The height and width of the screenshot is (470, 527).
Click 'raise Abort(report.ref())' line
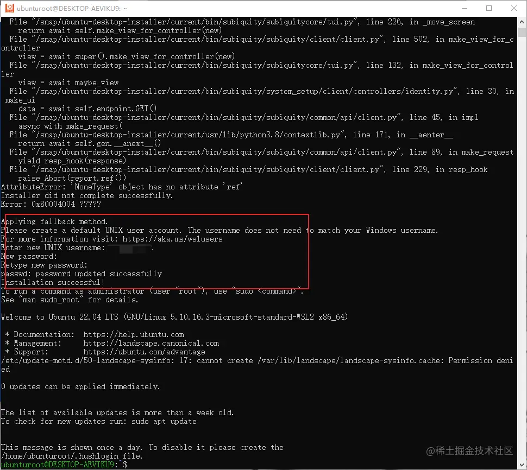point(72,178)
